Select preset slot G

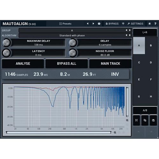point(139,96)
